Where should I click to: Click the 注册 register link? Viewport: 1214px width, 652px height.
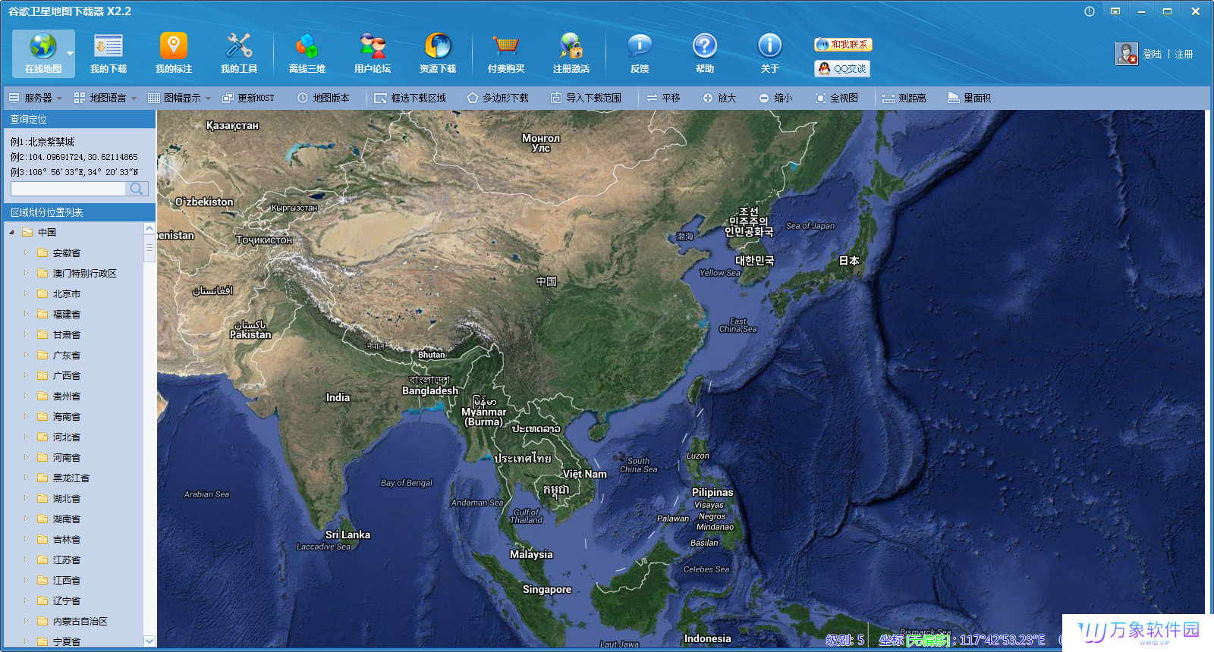pos(1184,55)
